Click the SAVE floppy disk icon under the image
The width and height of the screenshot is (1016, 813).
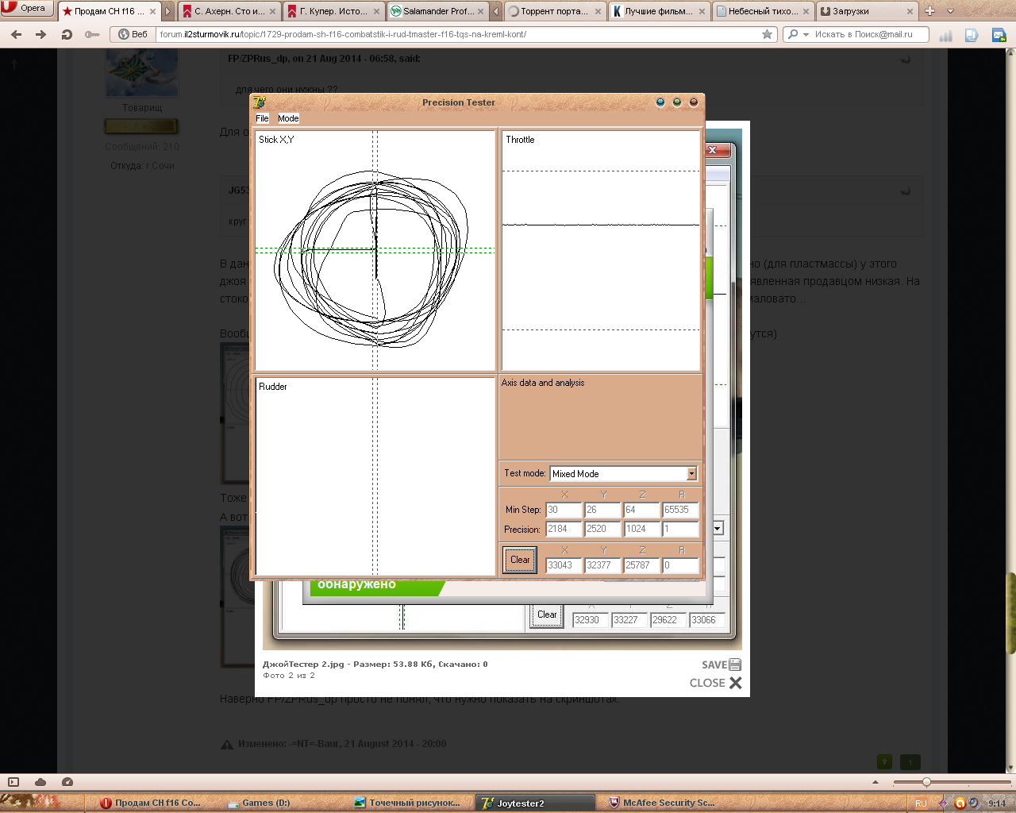(x=734, y=665)
